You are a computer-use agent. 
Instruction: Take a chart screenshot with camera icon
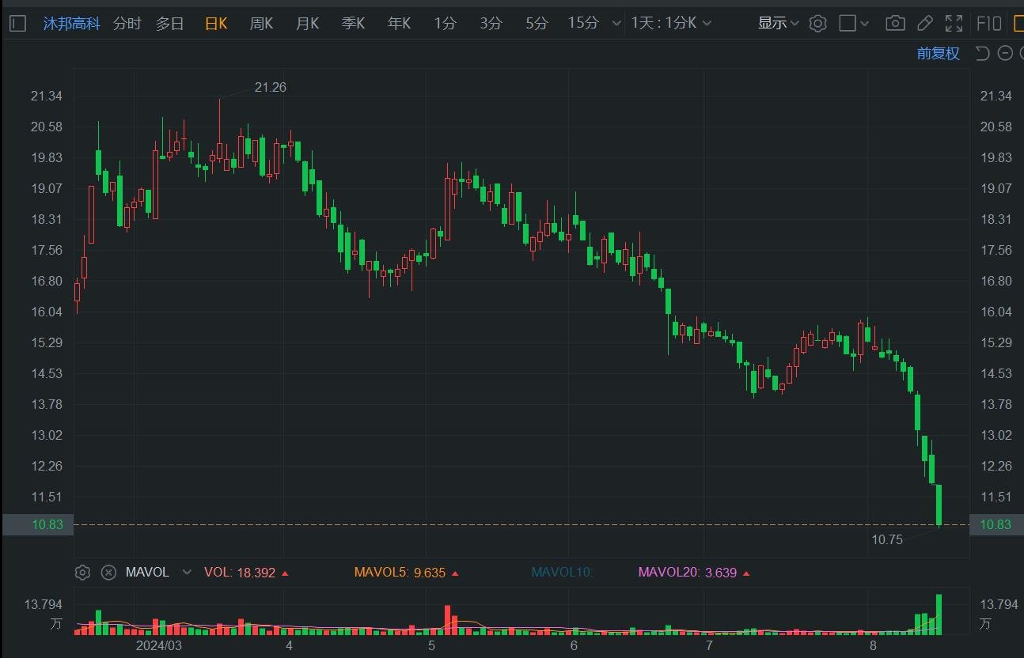click(895, 24)
